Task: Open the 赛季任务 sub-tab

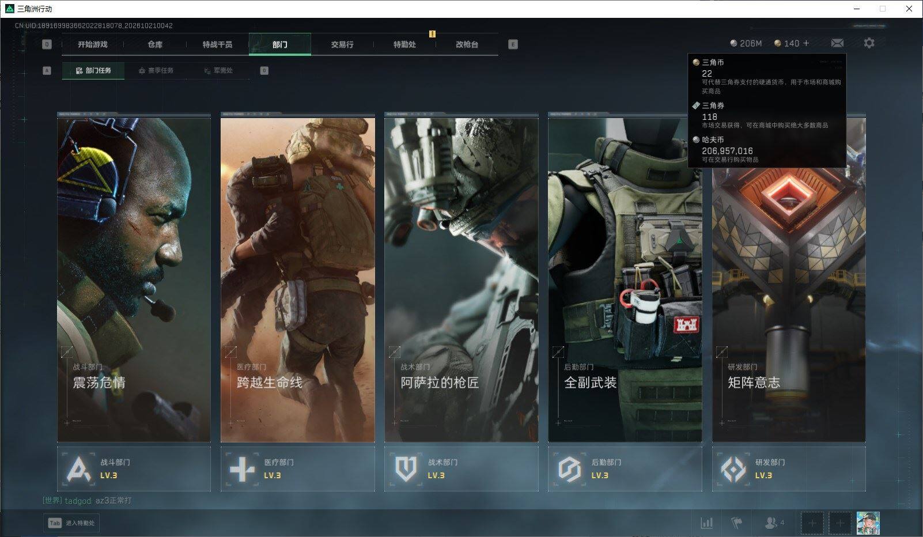Action: pyautogui.click(x=156, y=70)
